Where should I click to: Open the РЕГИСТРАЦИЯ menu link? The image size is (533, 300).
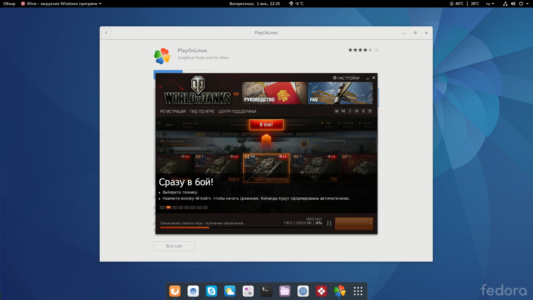tap(173, 111)
